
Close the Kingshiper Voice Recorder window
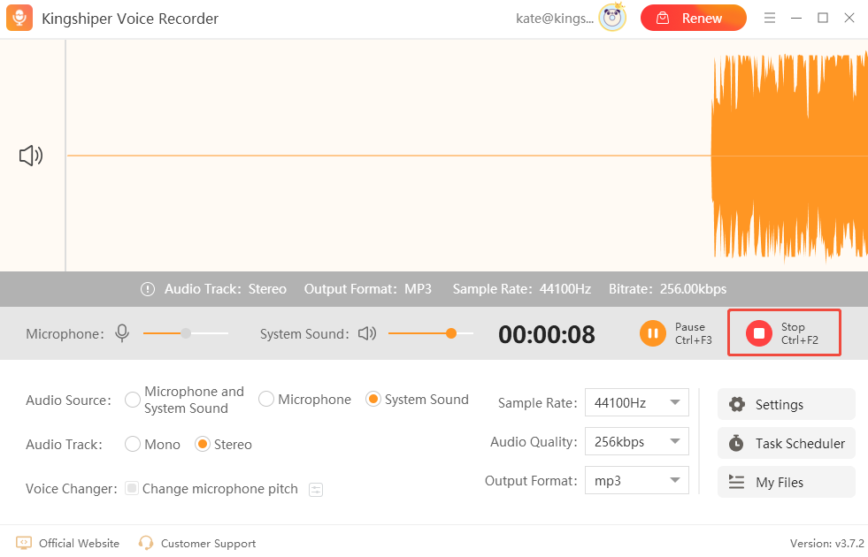point(849,18)
